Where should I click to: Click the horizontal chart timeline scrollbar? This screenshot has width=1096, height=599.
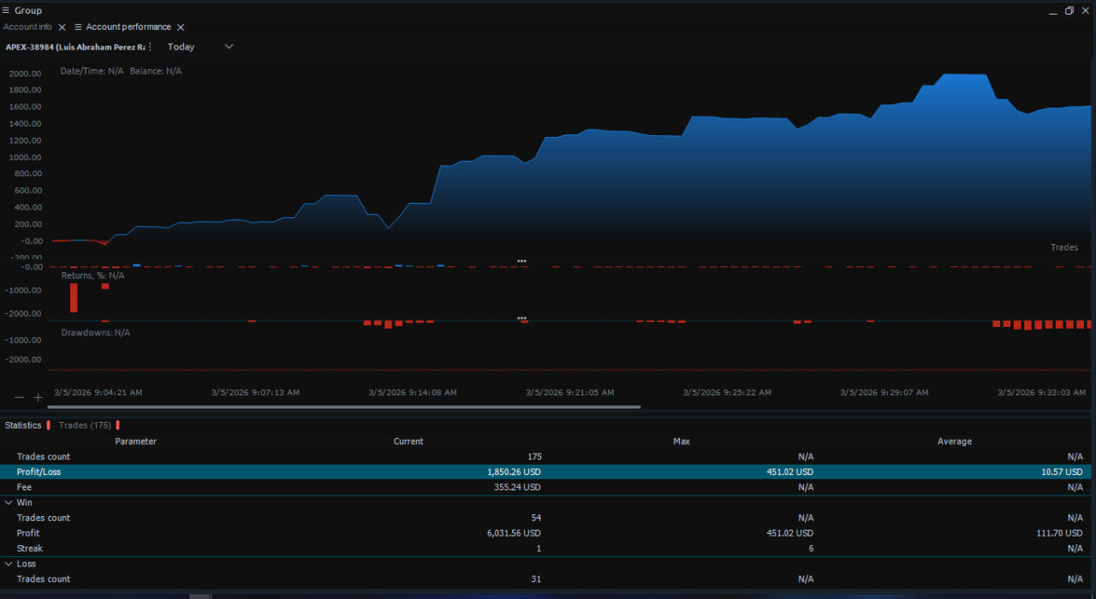pos(342,407)
